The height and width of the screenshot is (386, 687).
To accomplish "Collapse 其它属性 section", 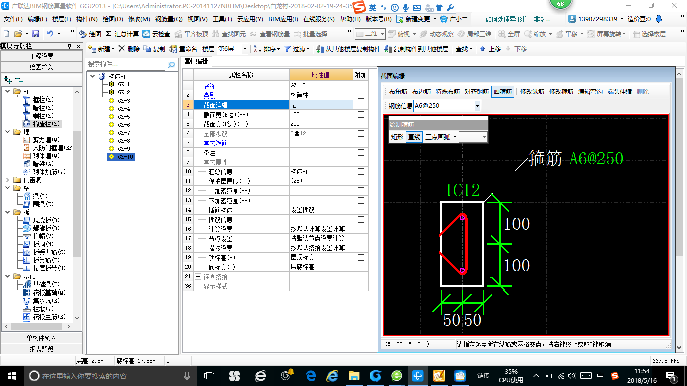I will pos(198,162).
